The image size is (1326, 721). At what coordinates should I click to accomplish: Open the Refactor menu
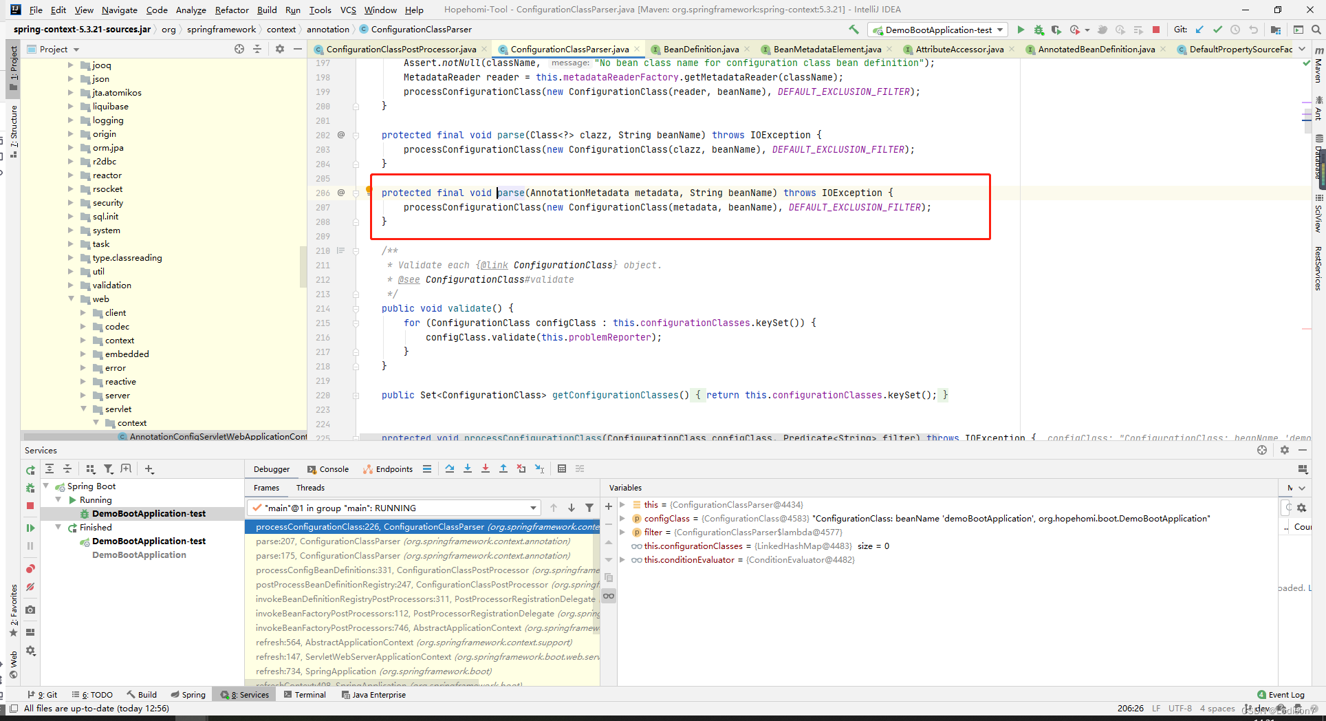point(232,10)
